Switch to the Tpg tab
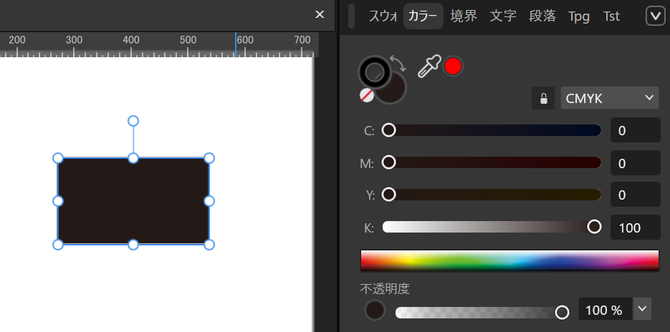This screenshot has width=670, height=332. pos(579,16)
